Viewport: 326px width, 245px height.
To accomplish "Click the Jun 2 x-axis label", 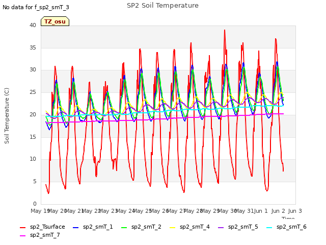I will click(x=278, y=211).
